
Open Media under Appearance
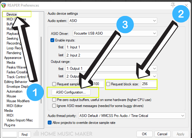[x=11, y=63]
